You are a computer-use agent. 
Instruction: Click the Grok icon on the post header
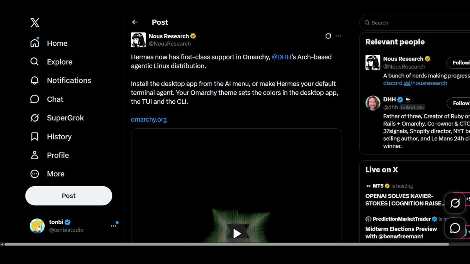click(x=328, y=36)
